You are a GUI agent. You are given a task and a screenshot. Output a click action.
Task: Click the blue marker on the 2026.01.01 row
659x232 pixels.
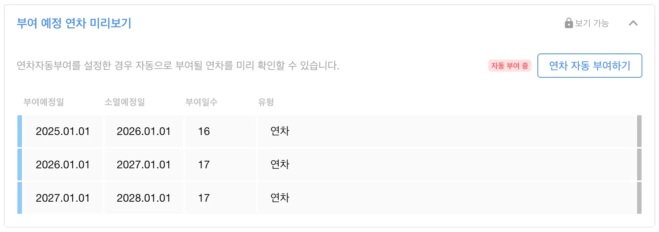(x=20, y=165)
